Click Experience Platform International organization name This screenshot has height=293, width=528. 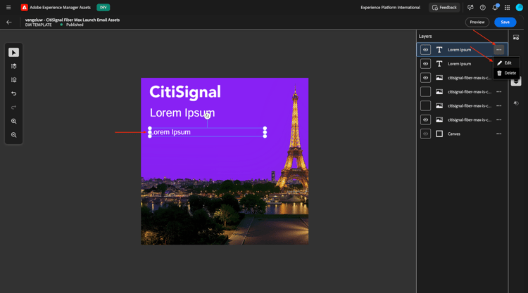coord(390,8)
